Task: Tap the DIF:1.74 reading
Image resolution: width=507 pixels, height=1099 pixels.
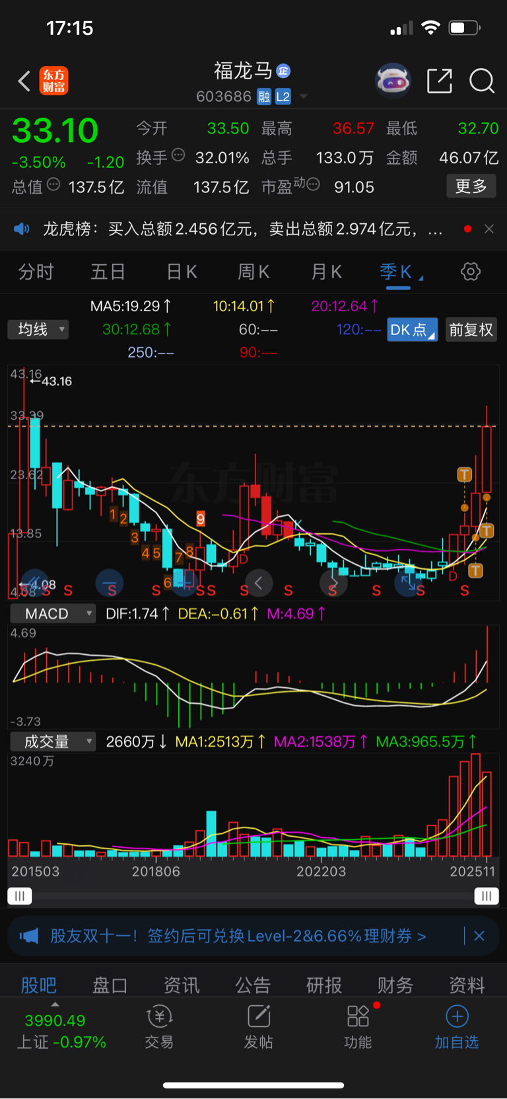Action: [138, 614]
